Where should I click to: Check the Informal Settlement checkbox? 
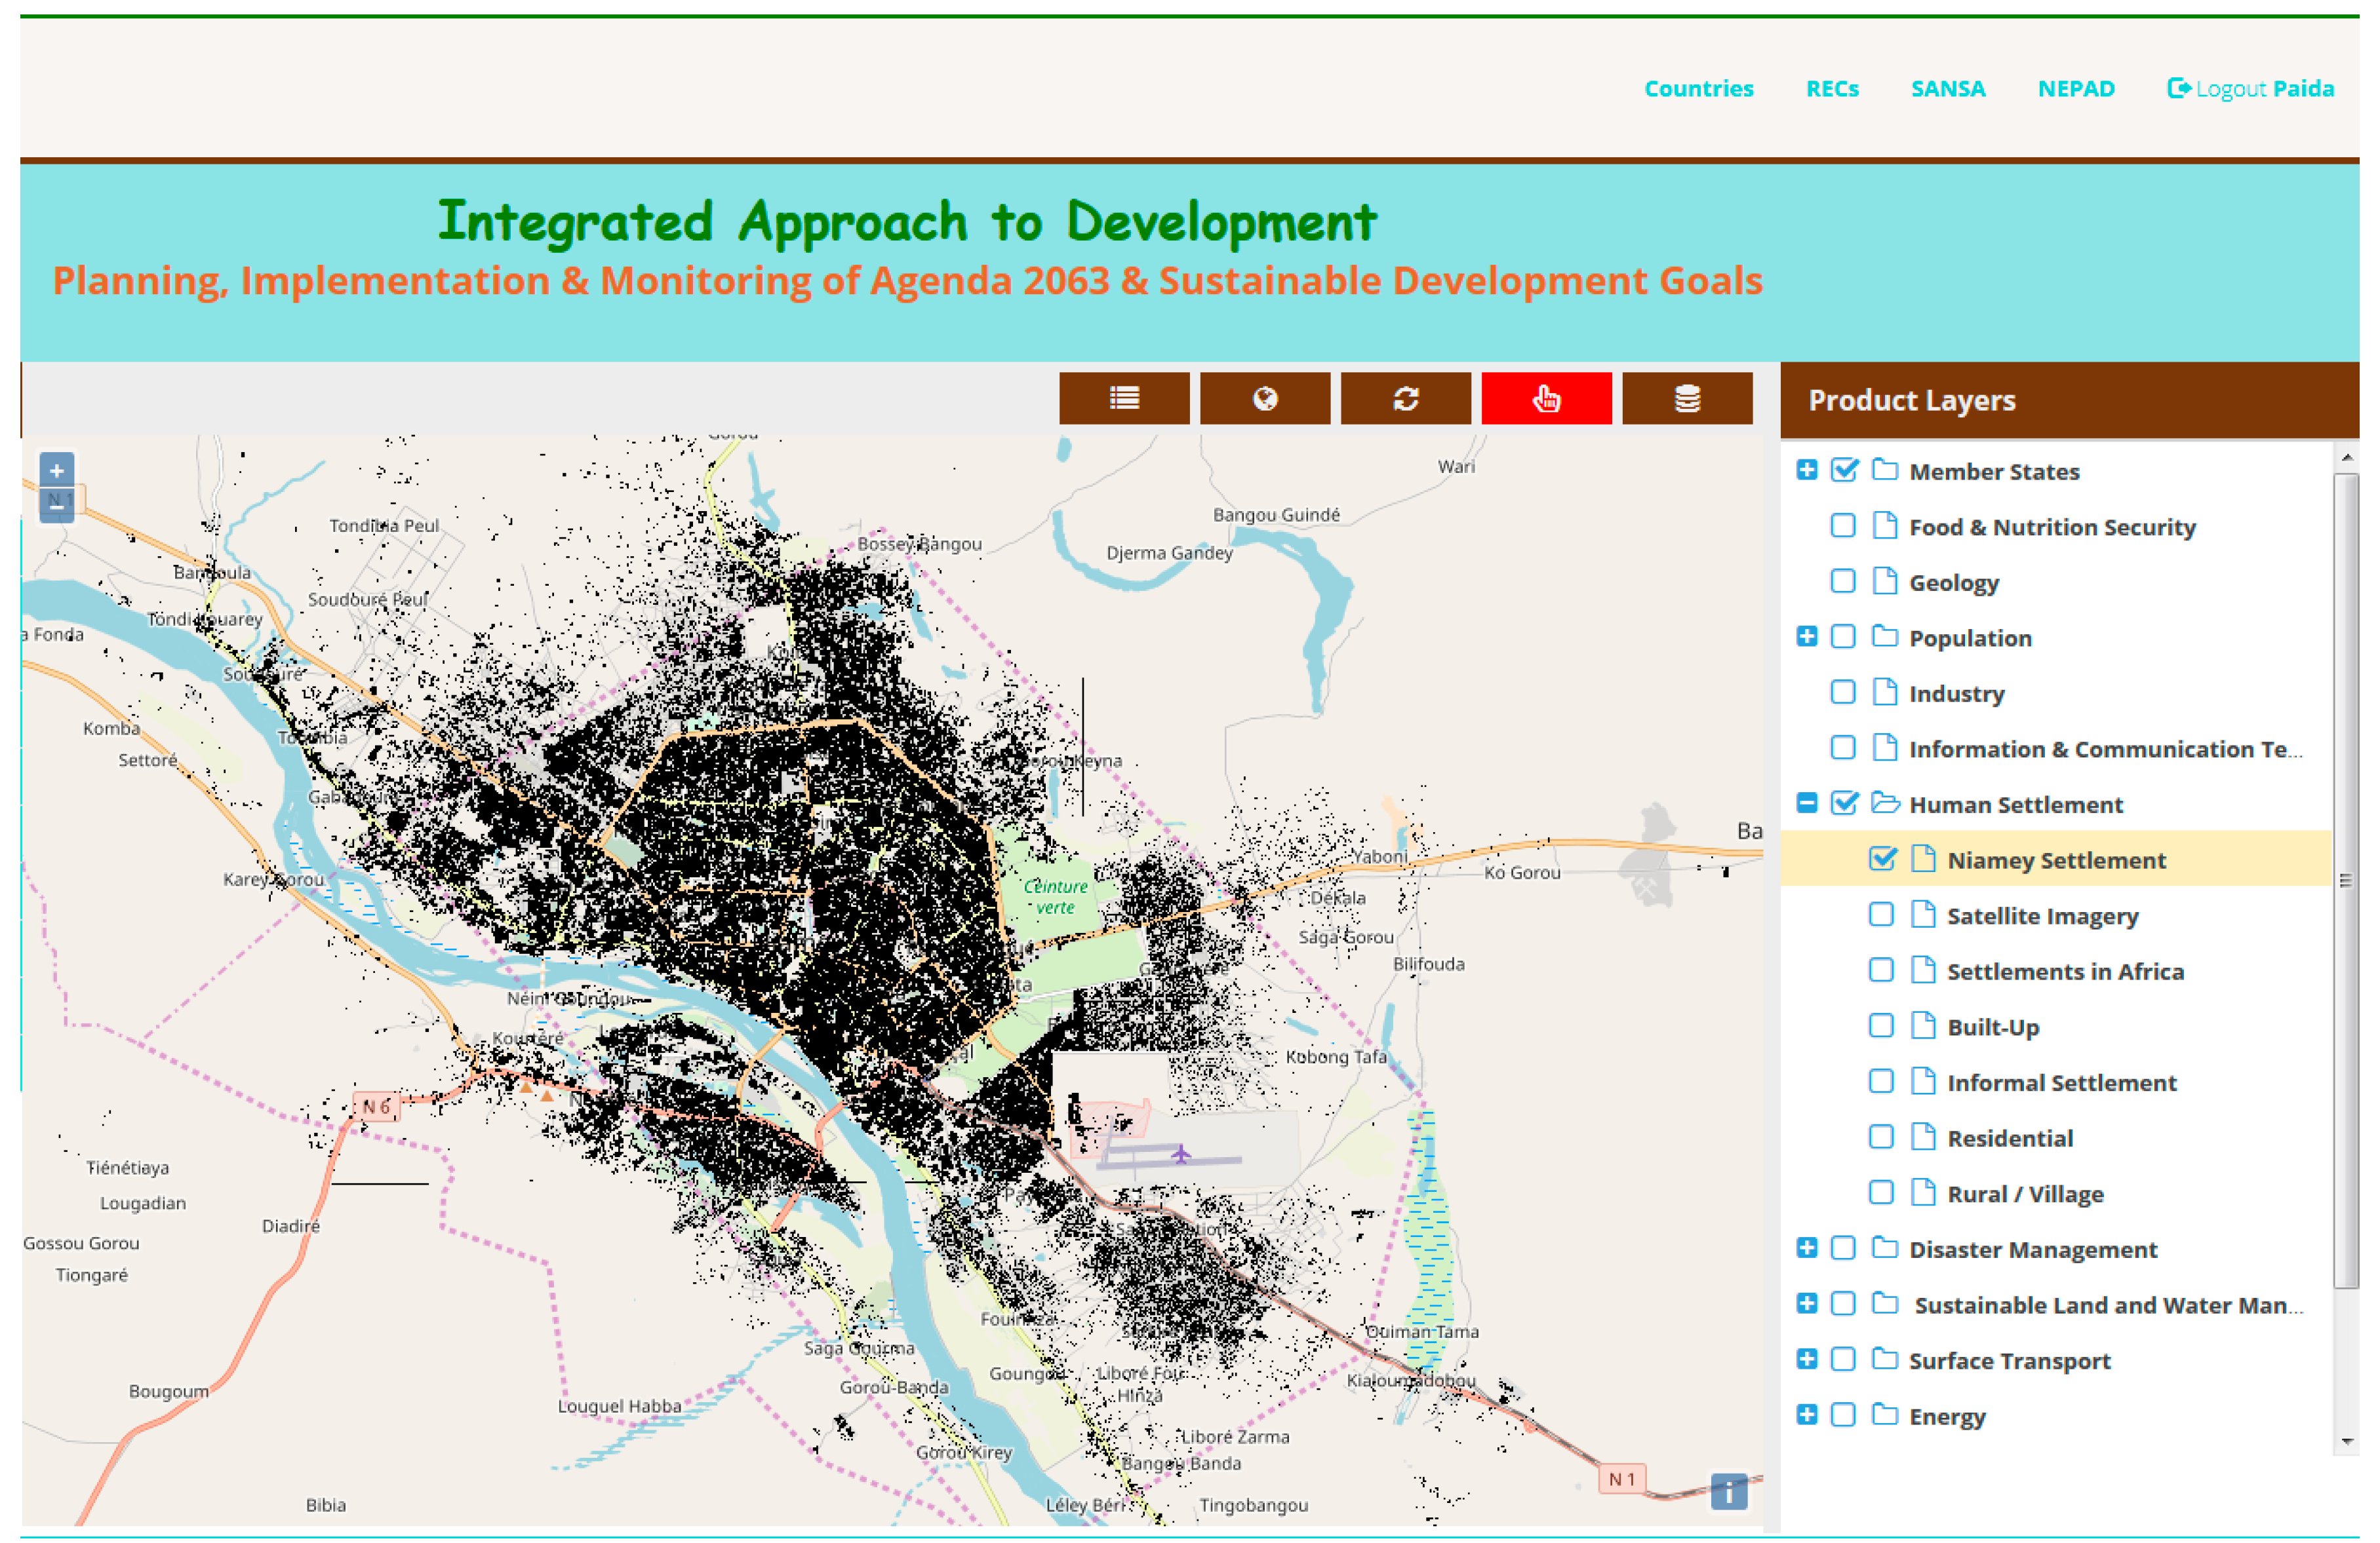point(1880,1081)
